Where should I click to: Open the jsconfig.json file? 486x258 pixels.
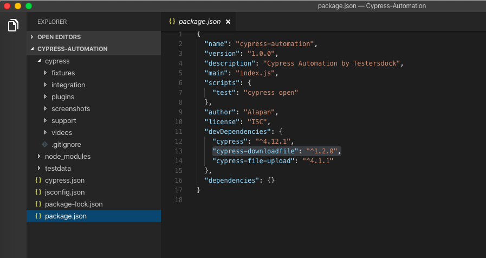[94, 192]
